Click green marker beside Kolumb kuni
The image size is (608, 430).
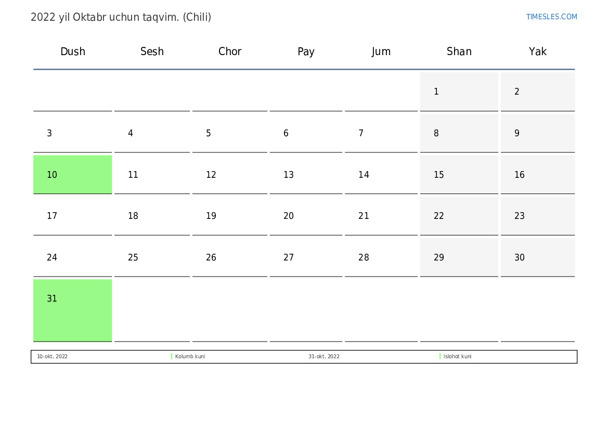click(x=172, y=357)
